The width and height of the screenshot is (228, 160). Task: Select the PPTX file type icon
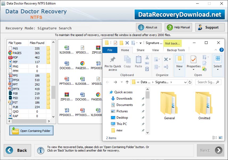click(10, 89)
